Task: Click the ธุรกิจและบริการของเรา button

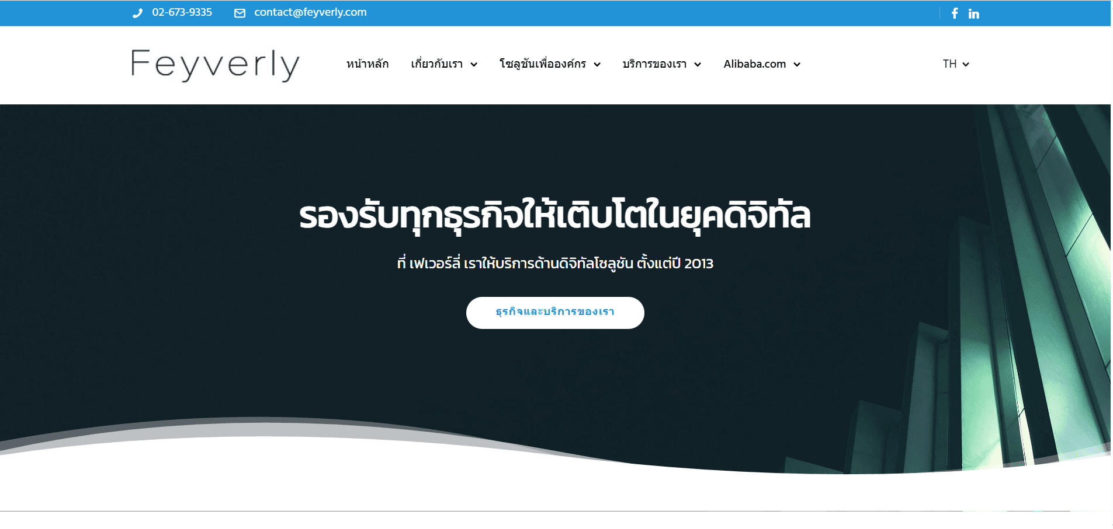Action: tap(554, 313)
